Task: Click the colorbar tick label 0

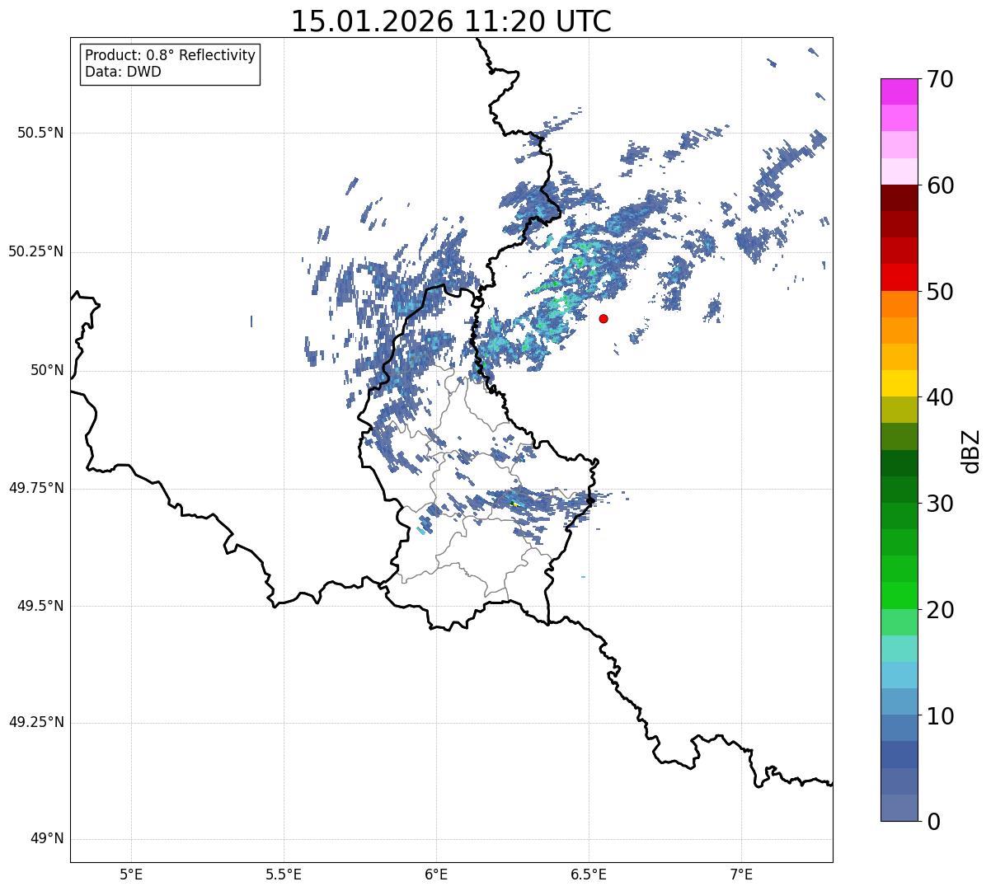Action: coord(932,822)
